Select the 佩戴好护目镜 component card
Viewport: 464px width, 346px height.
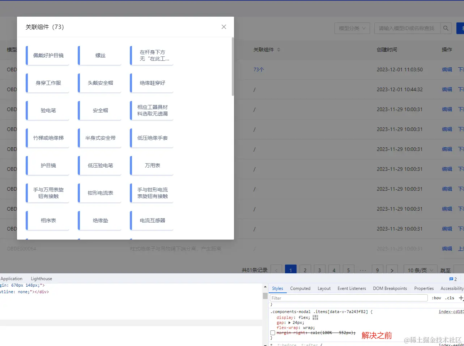(x=47, y=55)
